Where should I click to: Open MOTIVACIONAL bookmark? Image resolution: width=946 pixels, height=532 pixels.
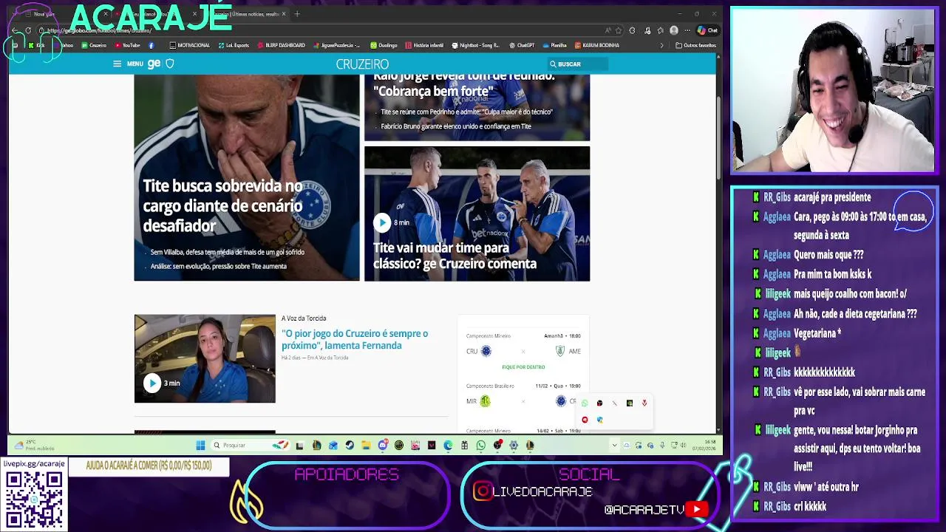(x=189, y=45)
